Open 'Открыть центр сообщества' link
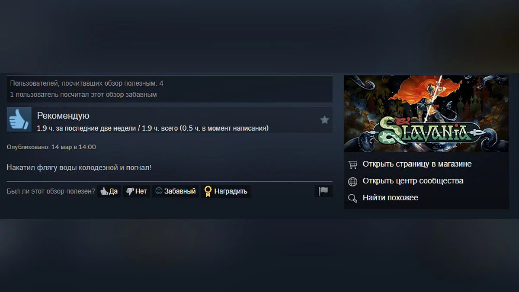 point(413,181)
